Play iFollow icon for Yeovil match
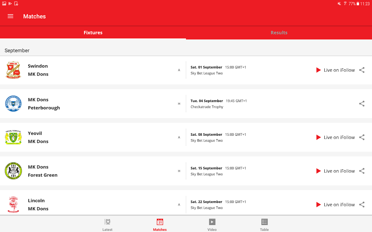 [x=319, y=137]
